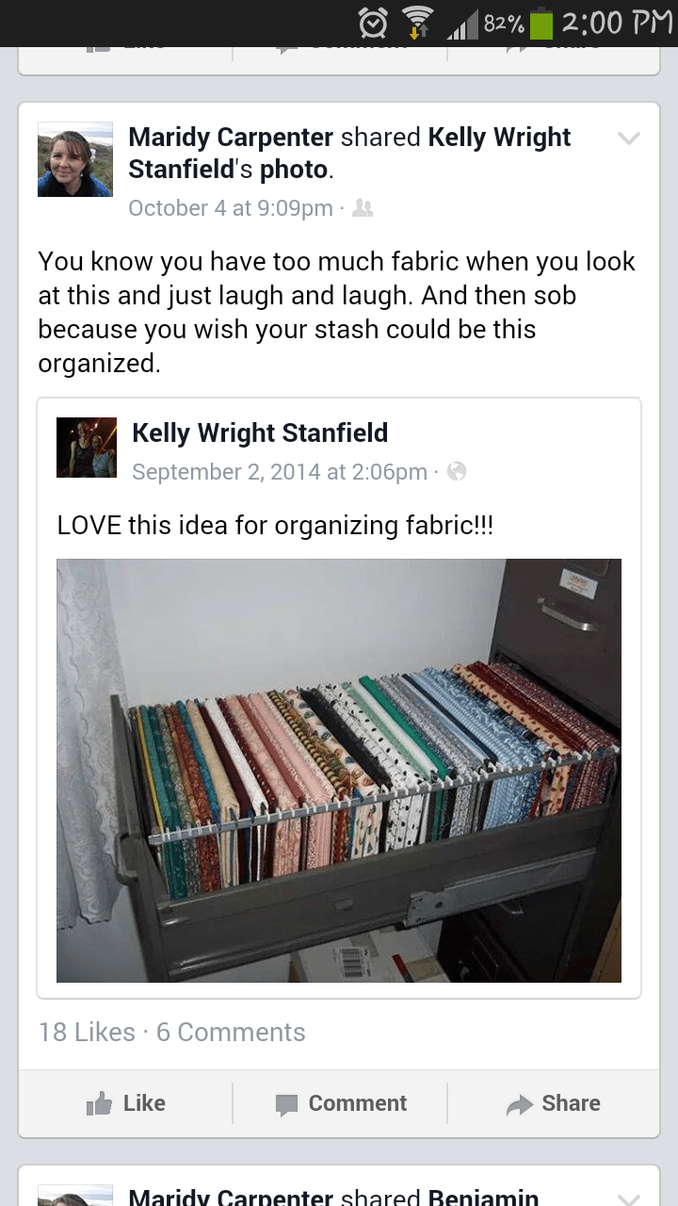Screen dimensions: 678x1206
Task: Tap the Comment speech bubble button
Action: point(340,1103)
